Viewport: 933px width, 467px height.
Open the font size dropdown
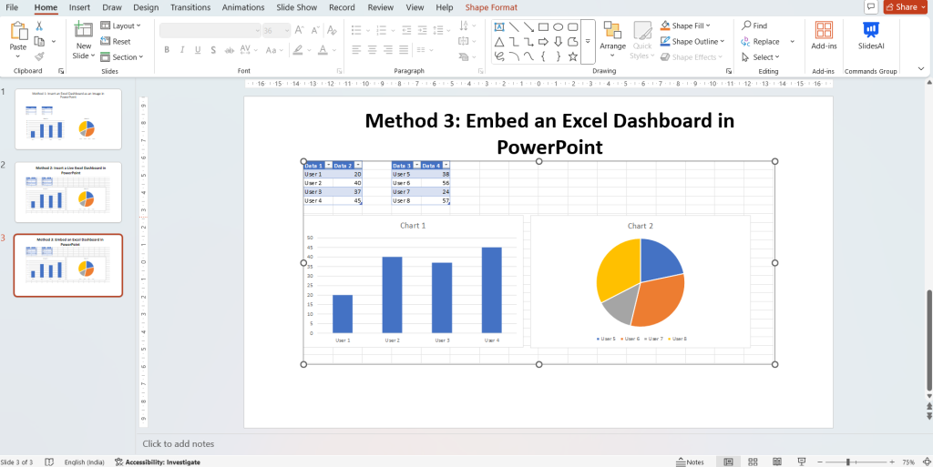(285, 30)
